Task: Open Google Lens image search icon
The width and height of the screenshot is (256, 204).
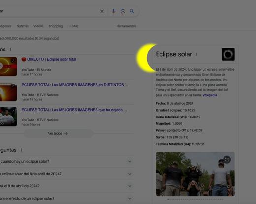Action: pyautogui.click(x=123, y=11)
